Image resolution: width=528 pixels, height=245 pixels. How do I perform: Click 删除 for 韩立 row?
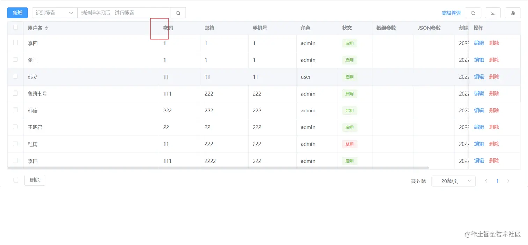[x=494, y=76]
